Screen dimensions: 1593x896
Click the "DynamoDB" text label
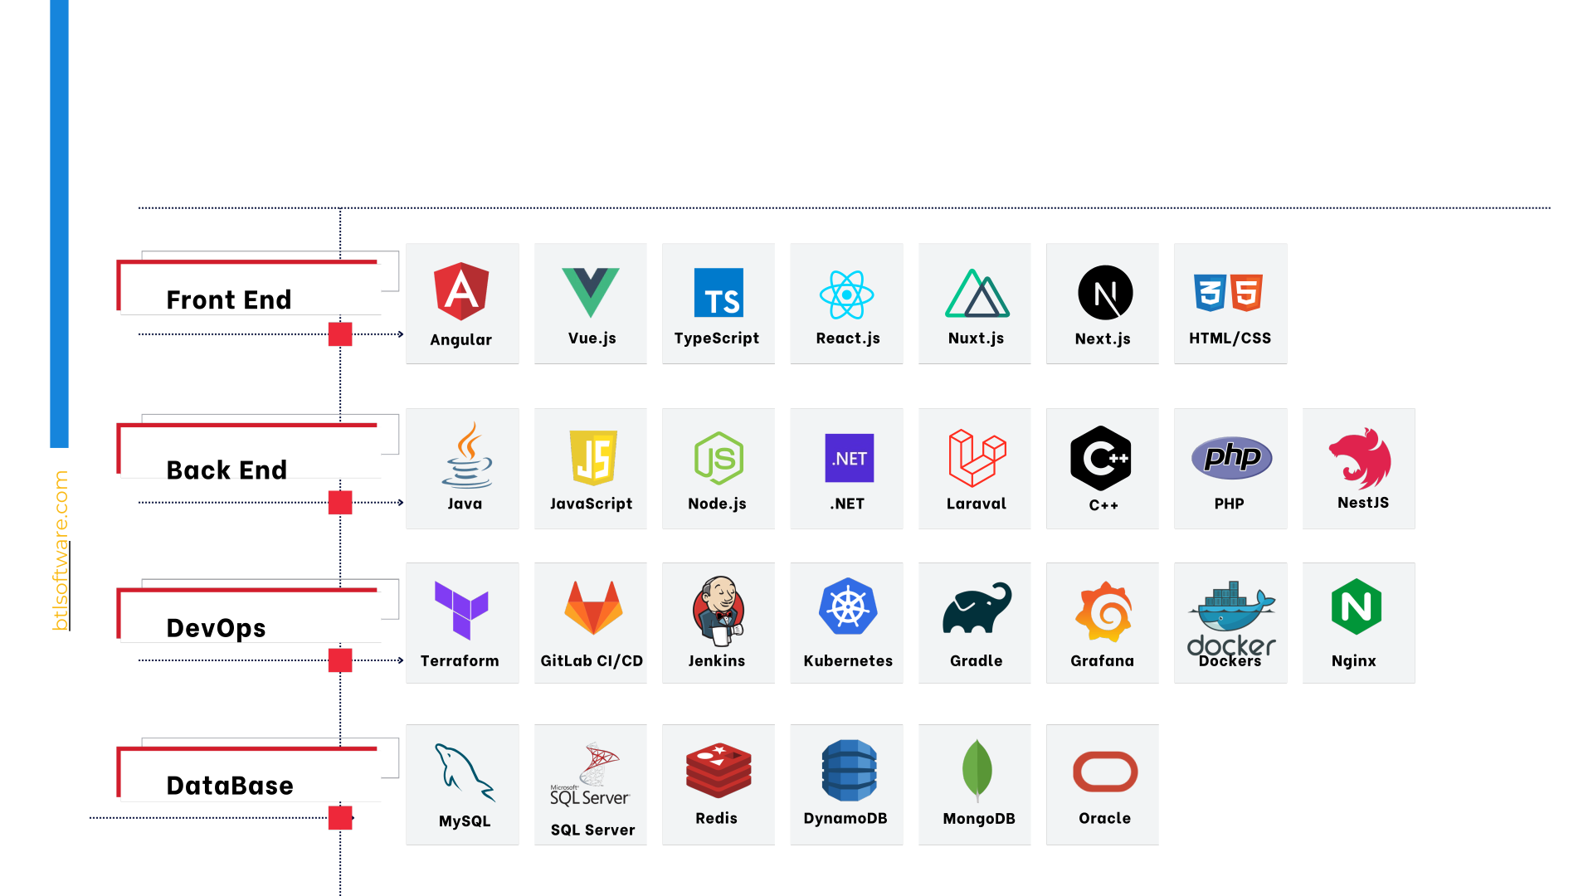845,819
